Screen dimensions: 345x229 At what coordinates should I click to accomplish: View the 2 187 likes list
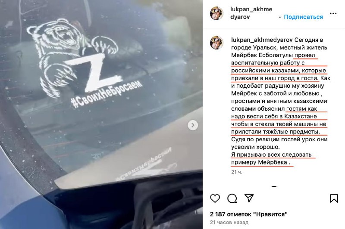[x=249, y=214]
